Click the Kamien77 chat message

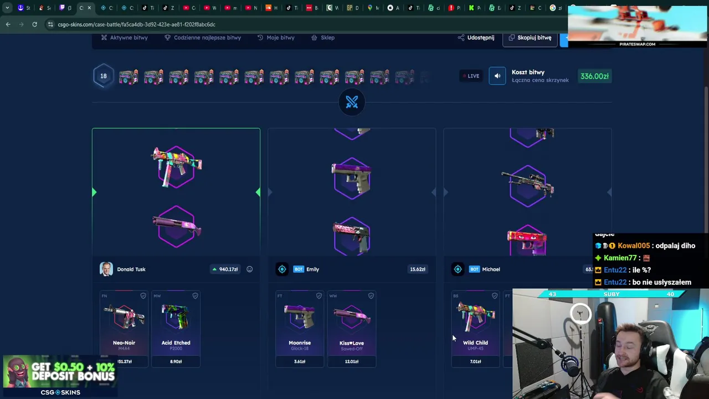622,258
